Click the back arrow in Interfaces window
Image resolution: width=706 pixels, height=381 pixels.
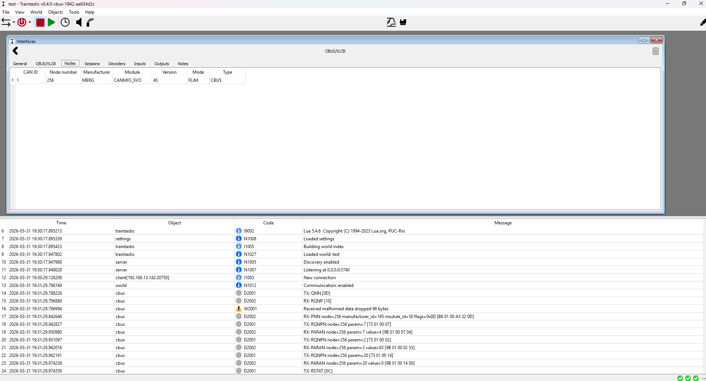click(15, 51)
